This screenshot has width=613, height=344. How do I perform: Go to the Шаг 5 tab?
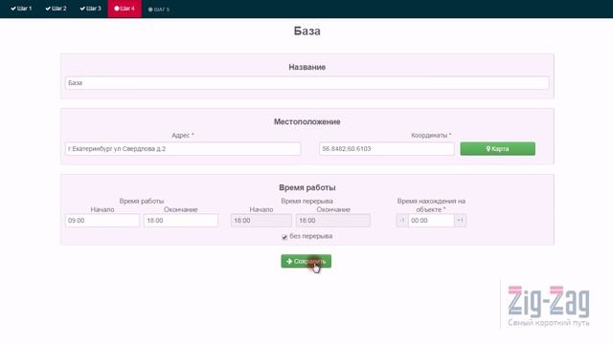[x=159, y=9]
